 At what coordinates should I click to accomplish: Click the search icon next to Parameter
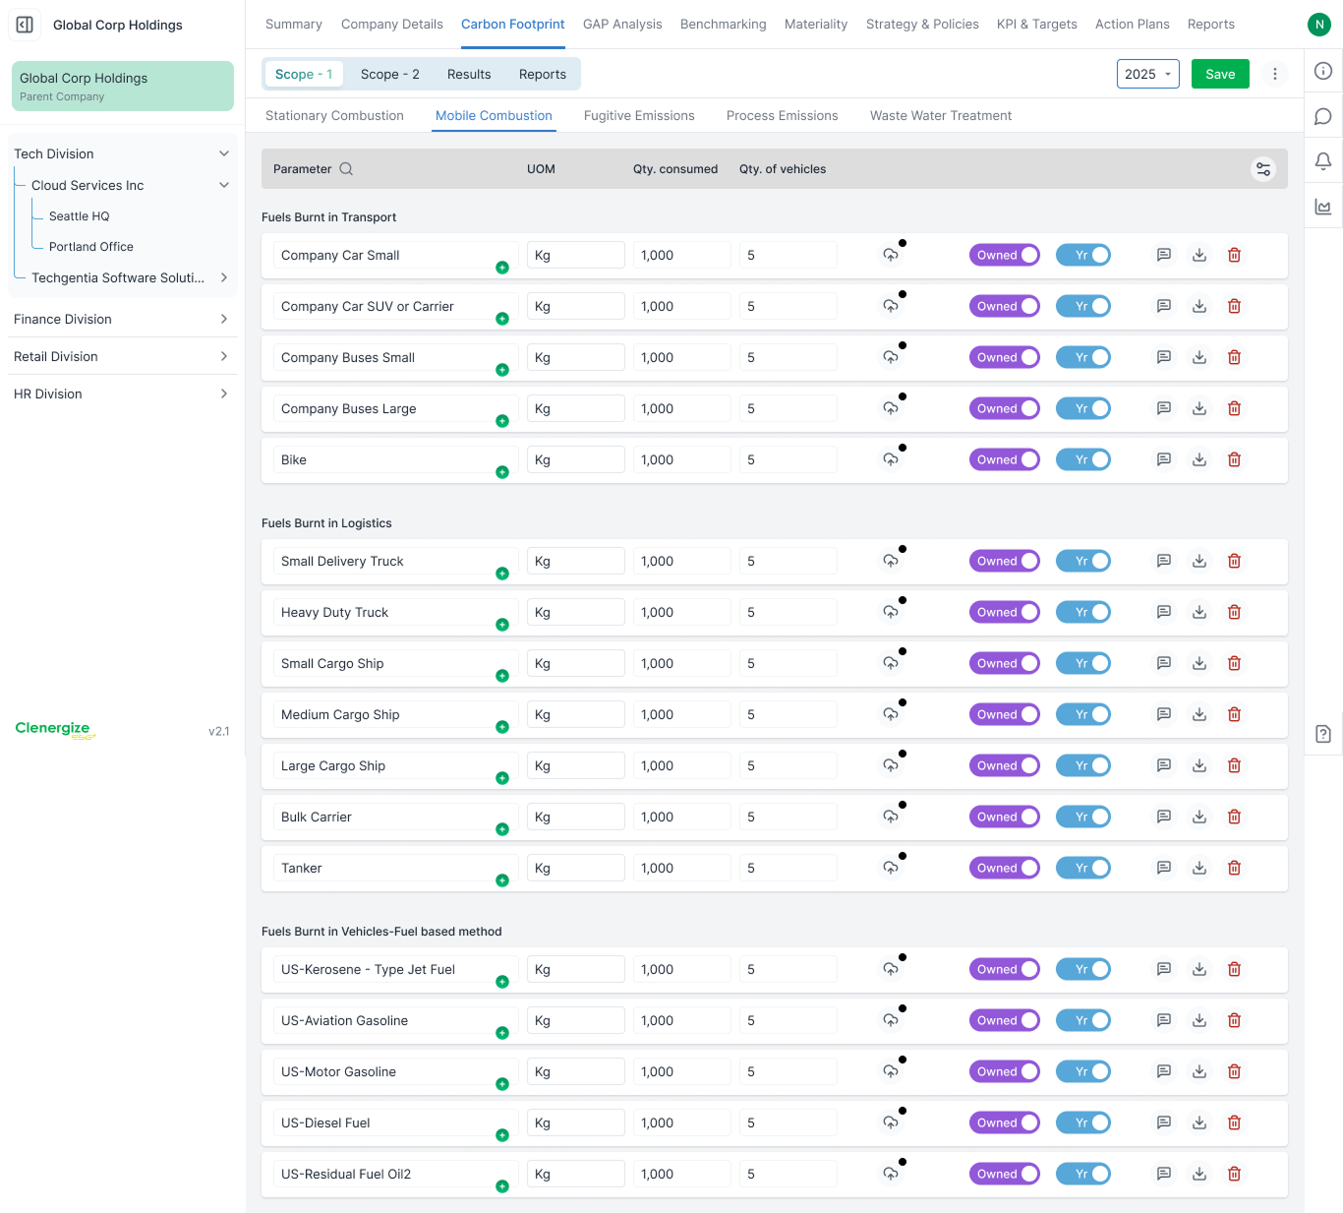tap(346, 169)
